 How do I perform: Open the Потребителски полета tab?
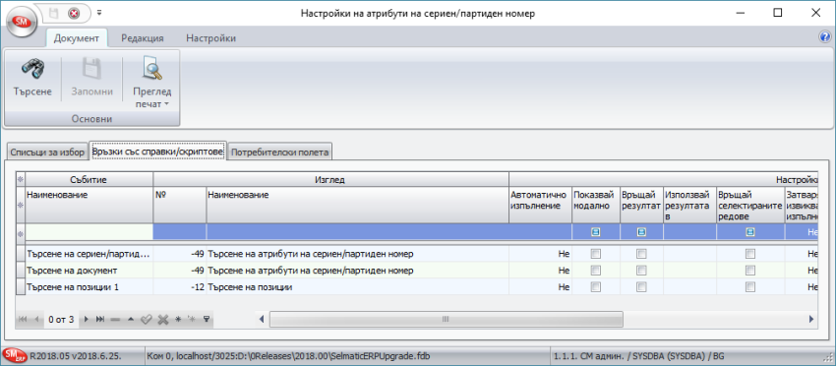pyautogui.click(x=280, y=152)
